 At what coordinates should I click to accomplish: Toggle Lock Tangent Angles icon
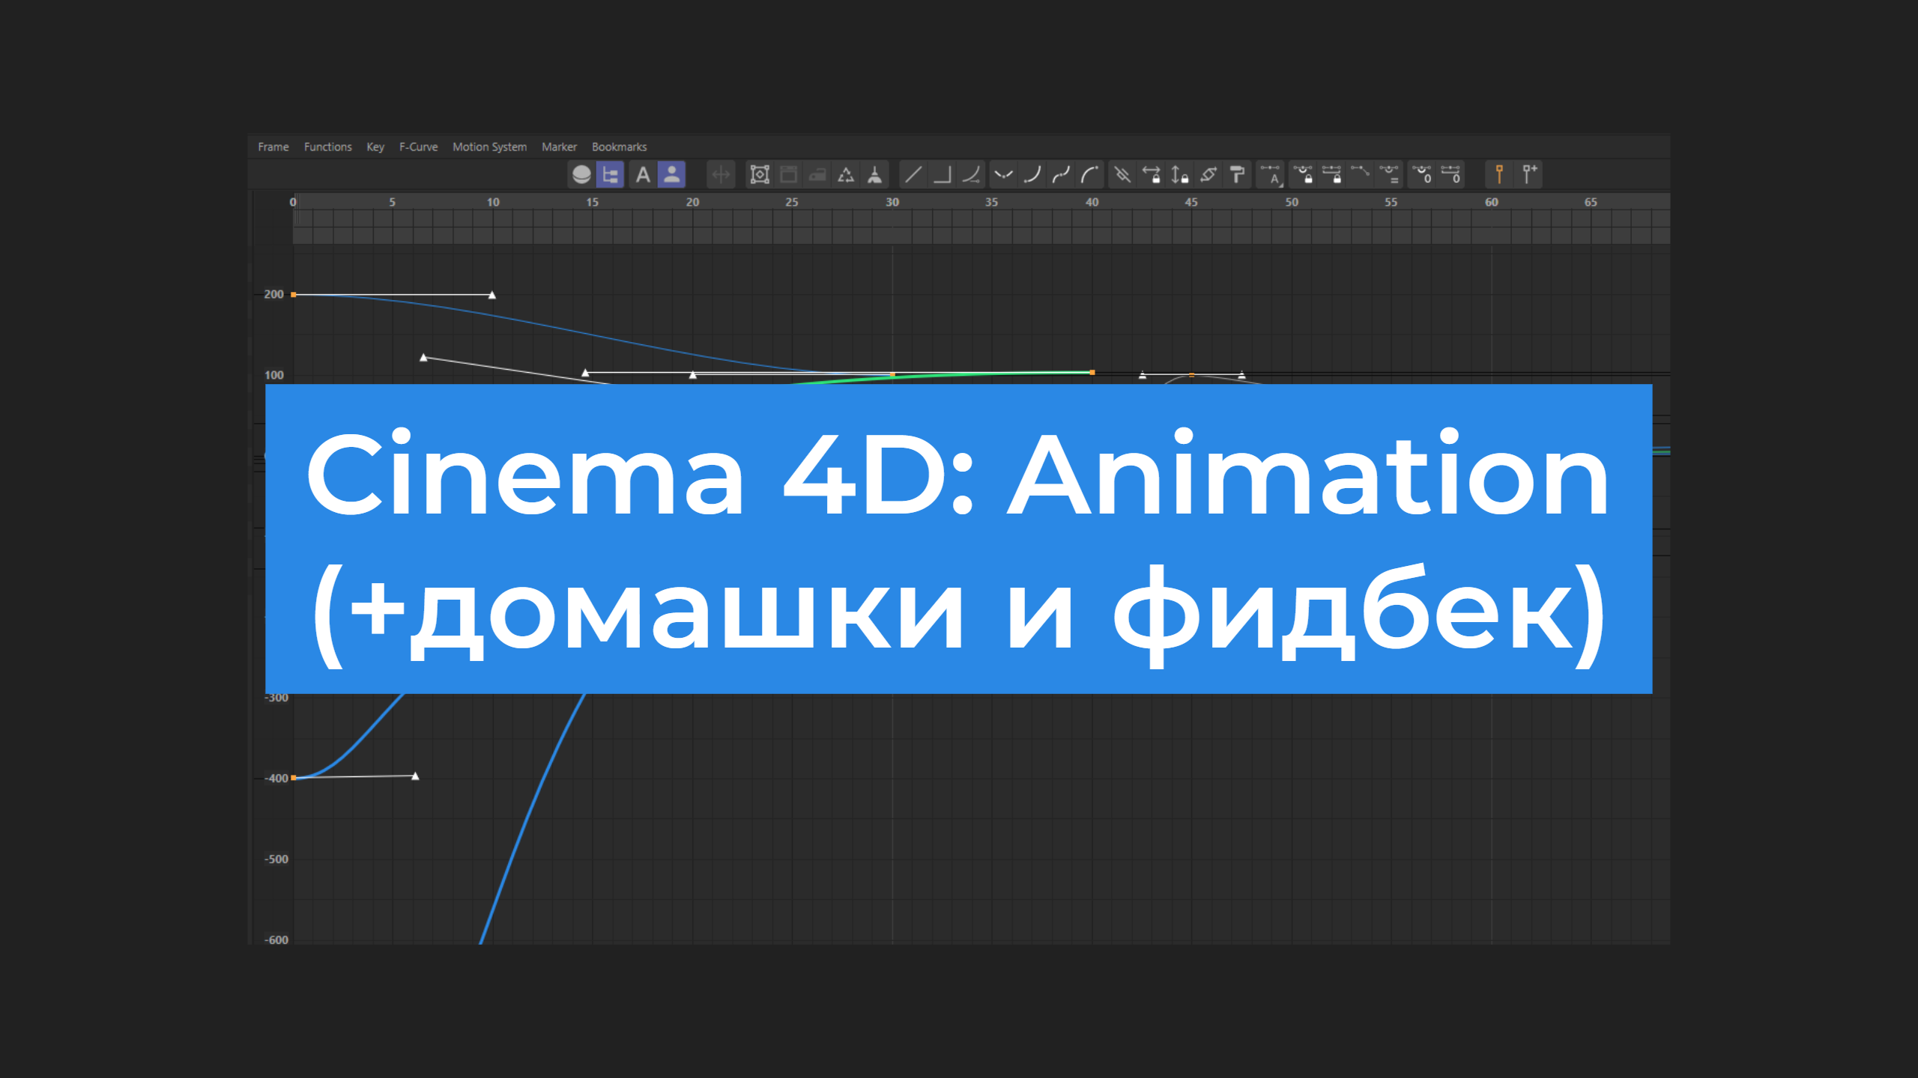pos(1304,174)
